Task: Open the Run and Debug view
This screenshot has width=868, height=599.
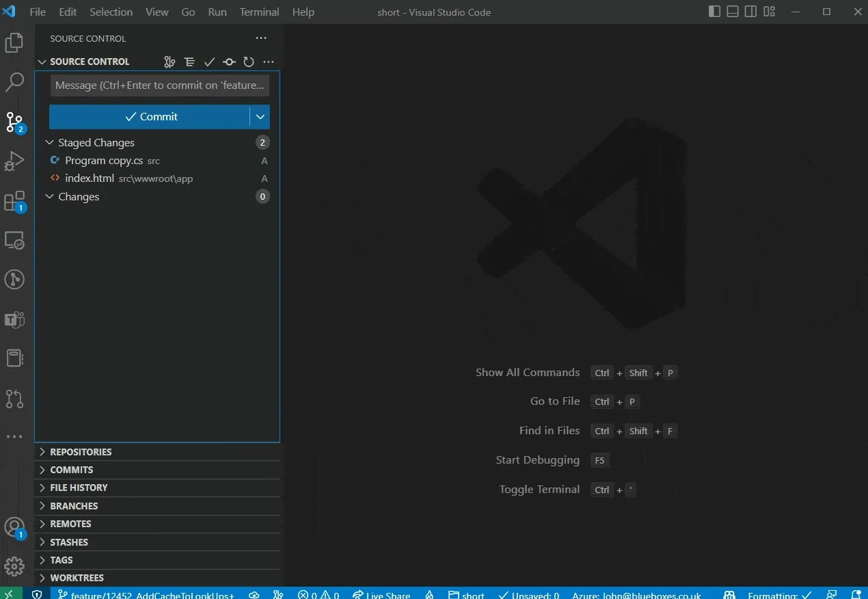Action: (14, 161)
